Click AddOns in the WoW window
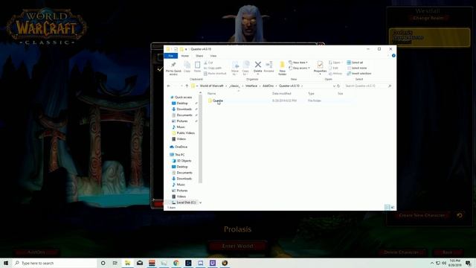Viewport: 476px width, 268px height. [x=36, y=252]
